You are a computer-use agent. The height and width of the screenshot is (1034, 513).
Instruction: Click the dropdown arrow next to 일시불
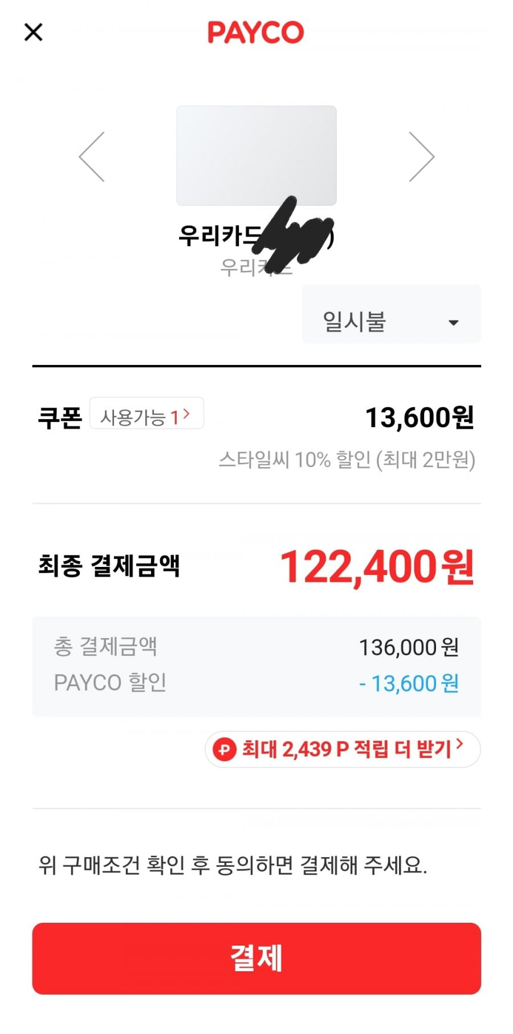tap(454, 323)
